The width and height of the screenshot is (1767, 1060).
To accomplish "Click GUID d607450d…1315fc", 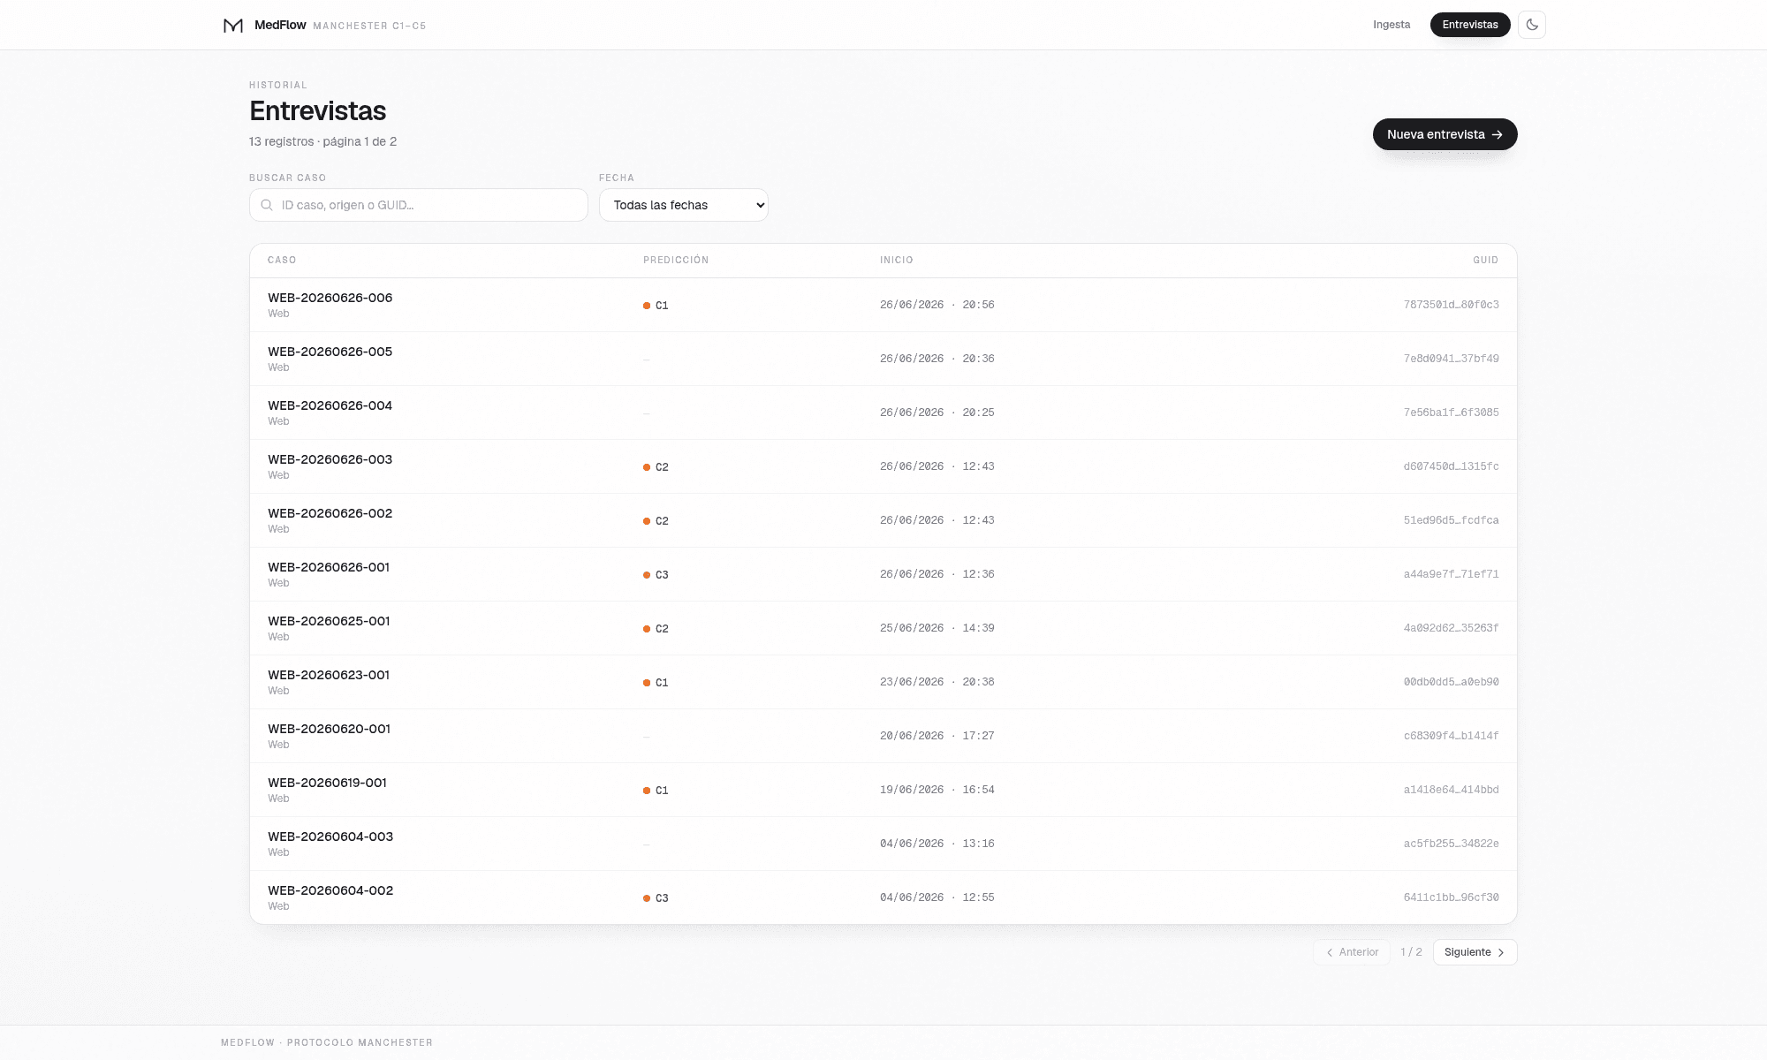I will tap(1451, 466).
